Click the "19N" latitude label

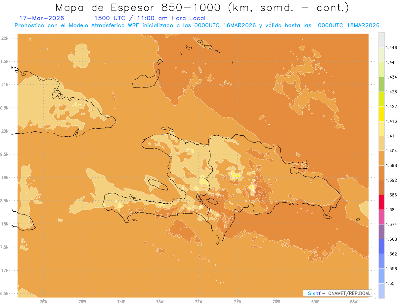(x=5, y=177)
